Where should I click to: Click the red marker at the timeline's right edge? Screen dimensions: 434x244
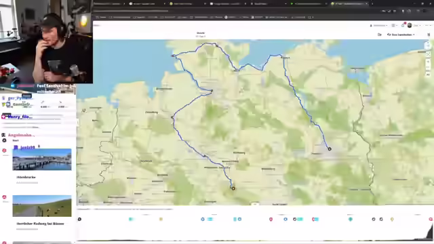pyautogui.click(x=431, y=219)
